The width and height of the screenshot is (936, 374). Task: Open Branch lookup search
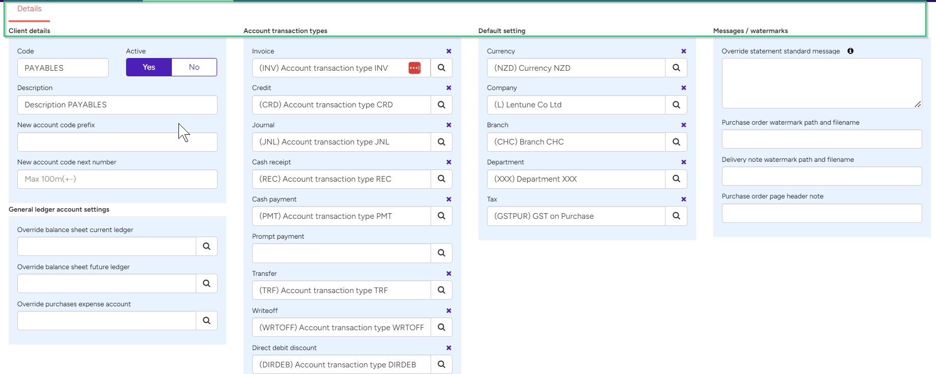(676, 142)
